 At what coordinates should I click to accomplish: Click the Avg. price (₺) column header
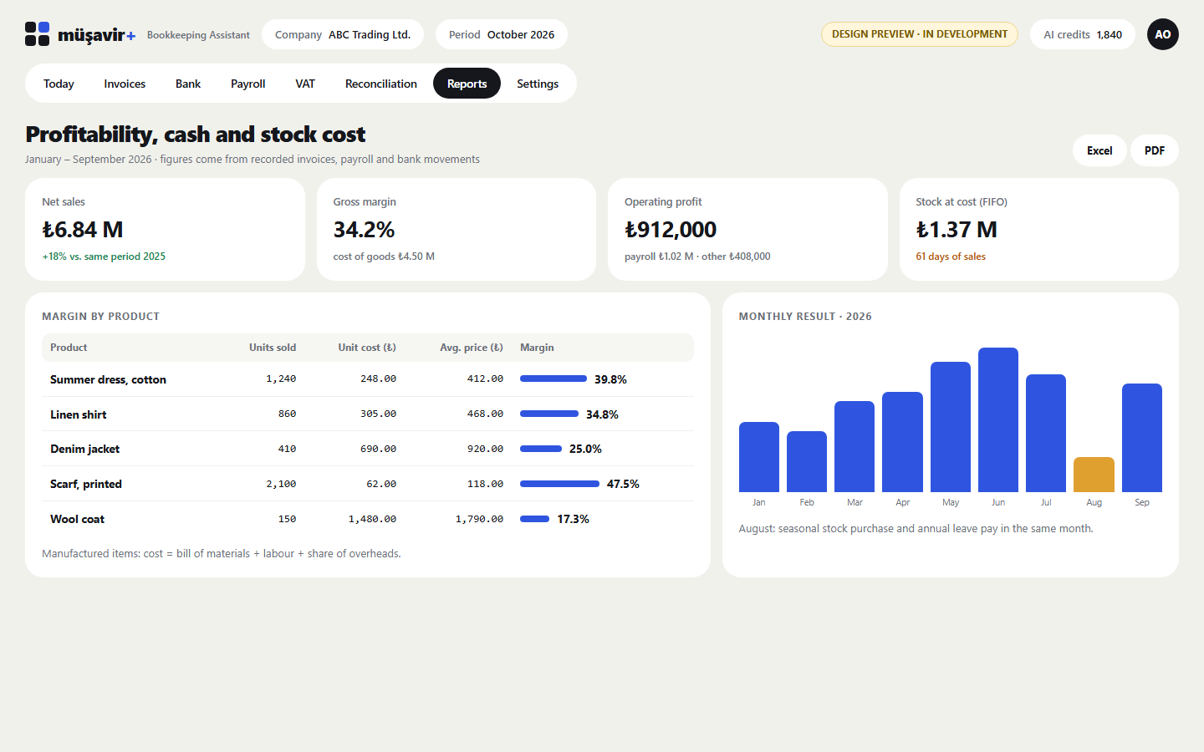472,348
